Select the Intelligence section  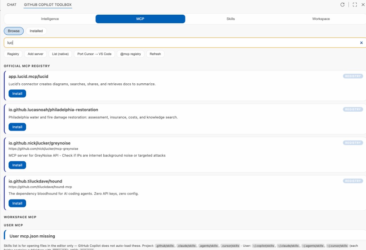point(50,19)
